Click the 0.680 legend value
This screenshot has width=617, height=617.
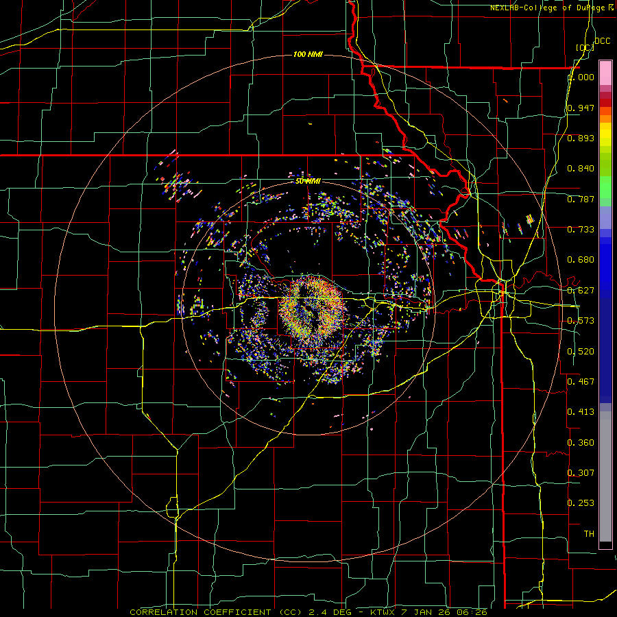coord(581,260)
